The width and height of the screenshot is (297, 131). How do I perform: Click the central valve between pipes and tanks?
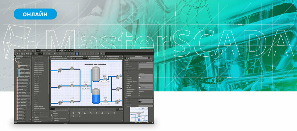[x=85, y=85]
